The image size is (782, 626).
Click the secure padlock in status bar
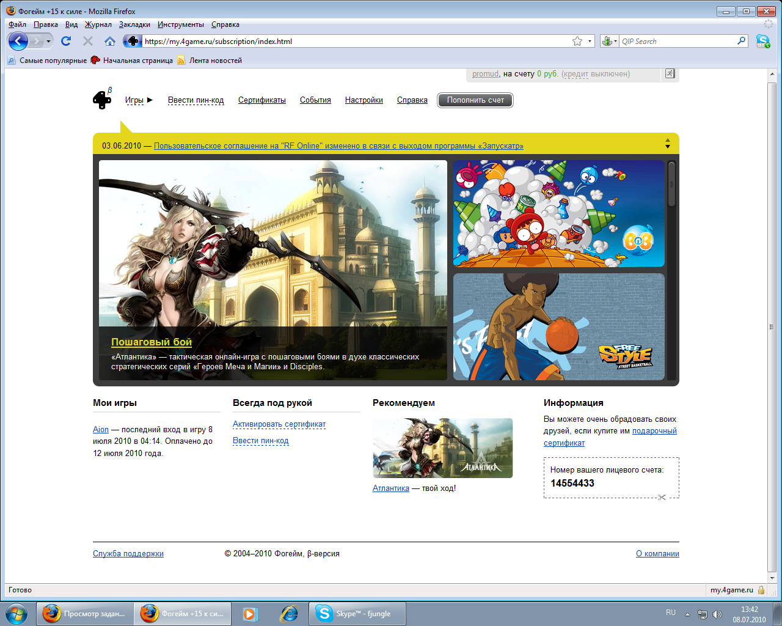click(x=761, y=590)
